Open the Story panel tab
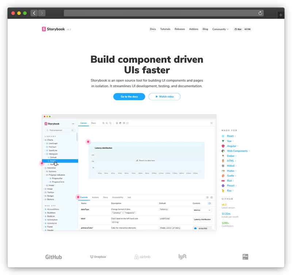292x275 pixels. pos(105,197)
